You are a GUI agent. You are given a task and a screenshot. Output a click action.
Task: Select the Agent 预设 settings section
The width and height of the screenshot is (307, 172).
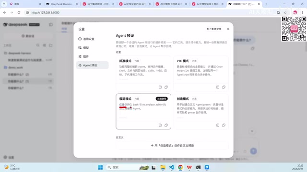[92, 65]
